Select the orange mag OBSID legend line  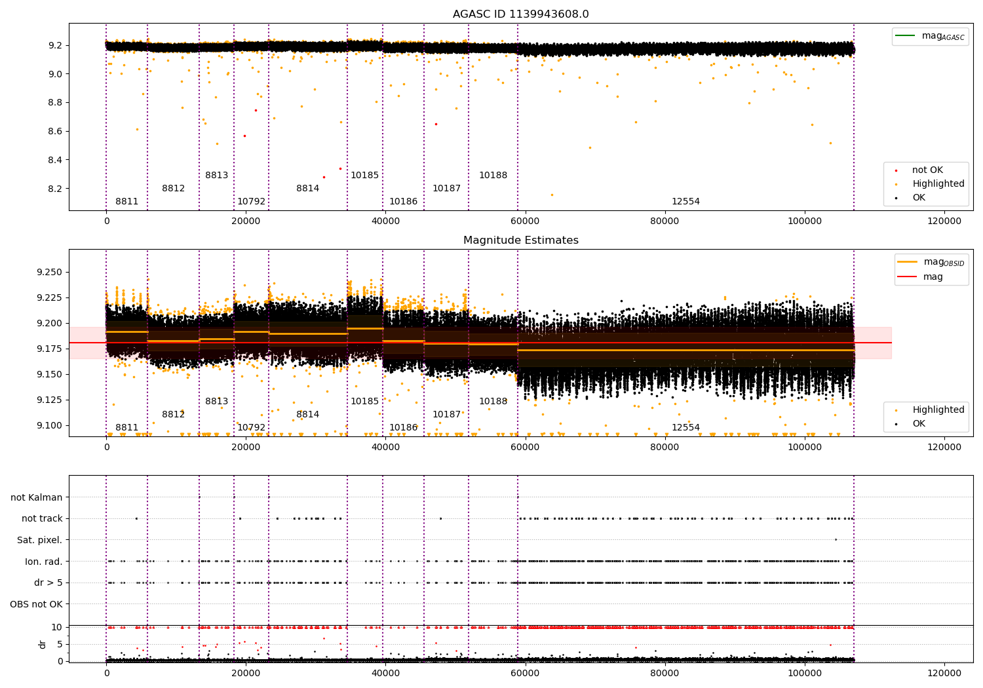click(908, 262)
